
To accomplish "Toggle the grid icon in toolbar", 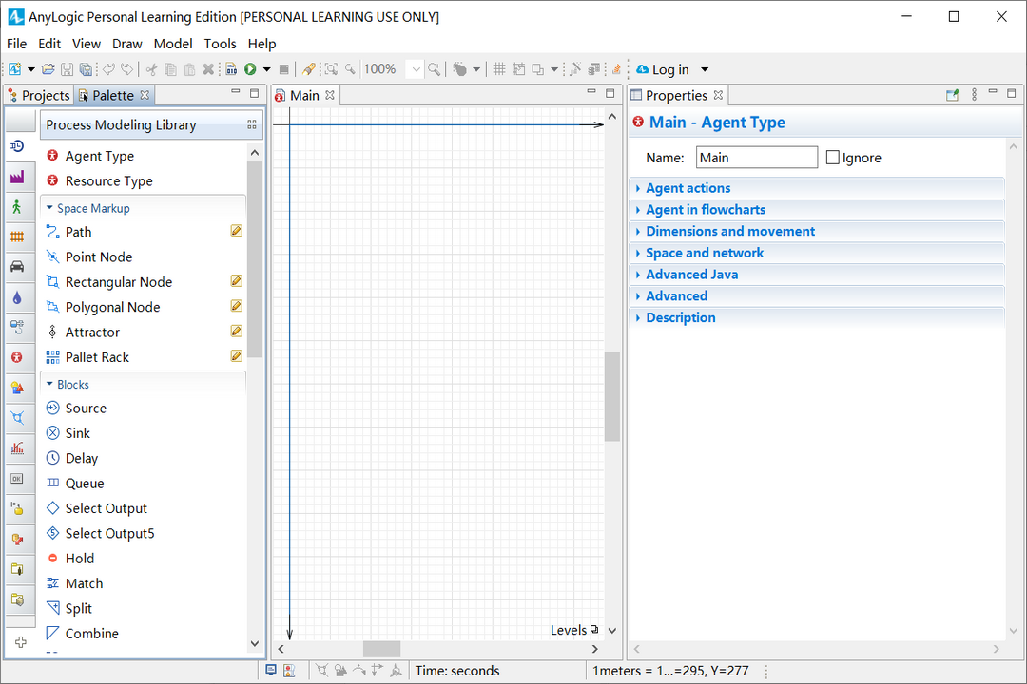I will click(x=499, y=69).
